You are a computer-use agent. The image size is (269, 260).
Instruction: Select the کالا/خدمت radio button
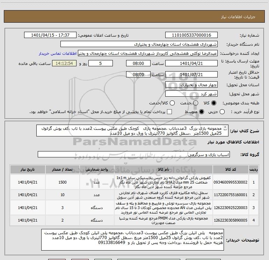(172, 103)
